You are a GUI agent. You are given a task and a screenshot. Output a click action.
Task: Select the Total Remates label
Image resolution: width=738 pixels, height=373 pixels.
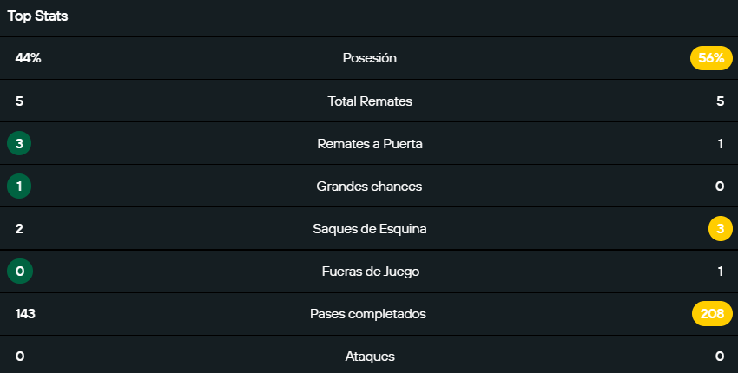[370, 101]
